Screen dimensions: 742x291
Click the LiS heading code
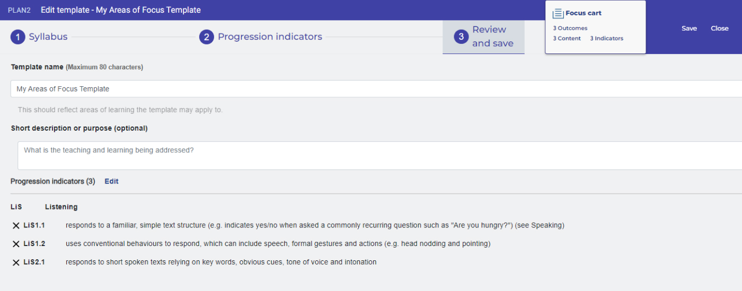point(16,207)
